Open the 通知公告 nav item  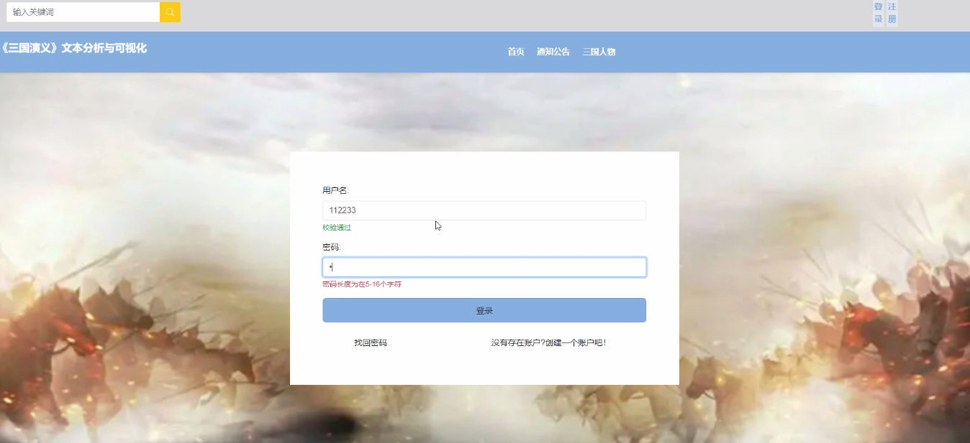(553, 52)
